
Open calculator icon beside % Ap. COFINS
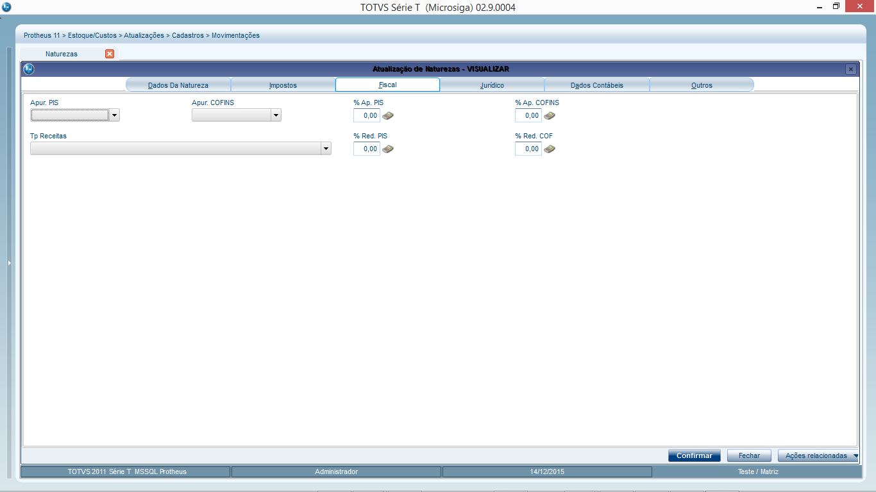click(550, 115)
